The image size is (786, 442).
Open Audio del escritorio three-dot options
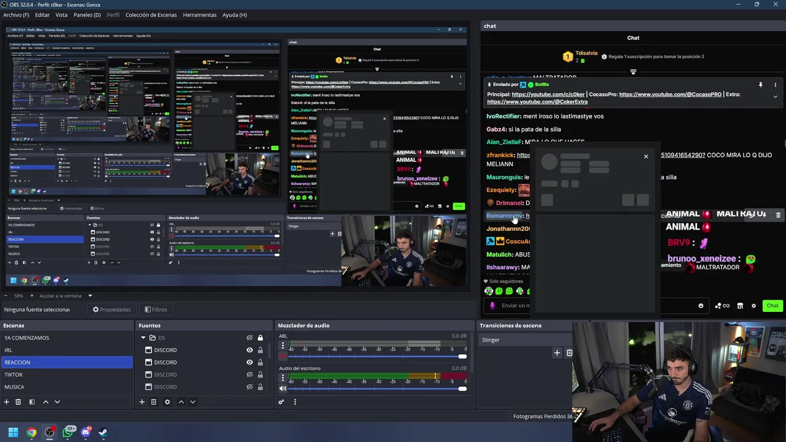pos(282,378)
